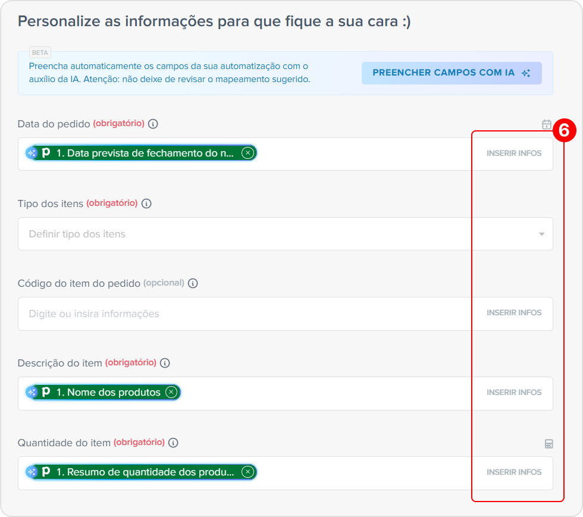Click the AI sparkle icon on Resumo de quantidade tag

point(32,472)
